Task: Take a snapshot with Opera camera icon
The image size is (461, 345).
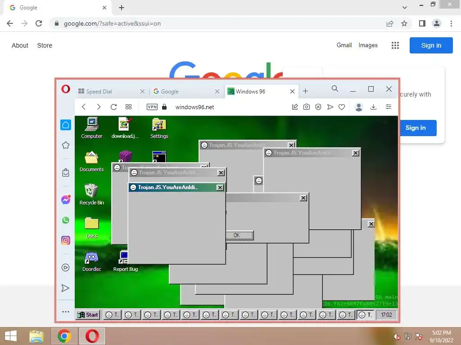Action: (306, 107)
